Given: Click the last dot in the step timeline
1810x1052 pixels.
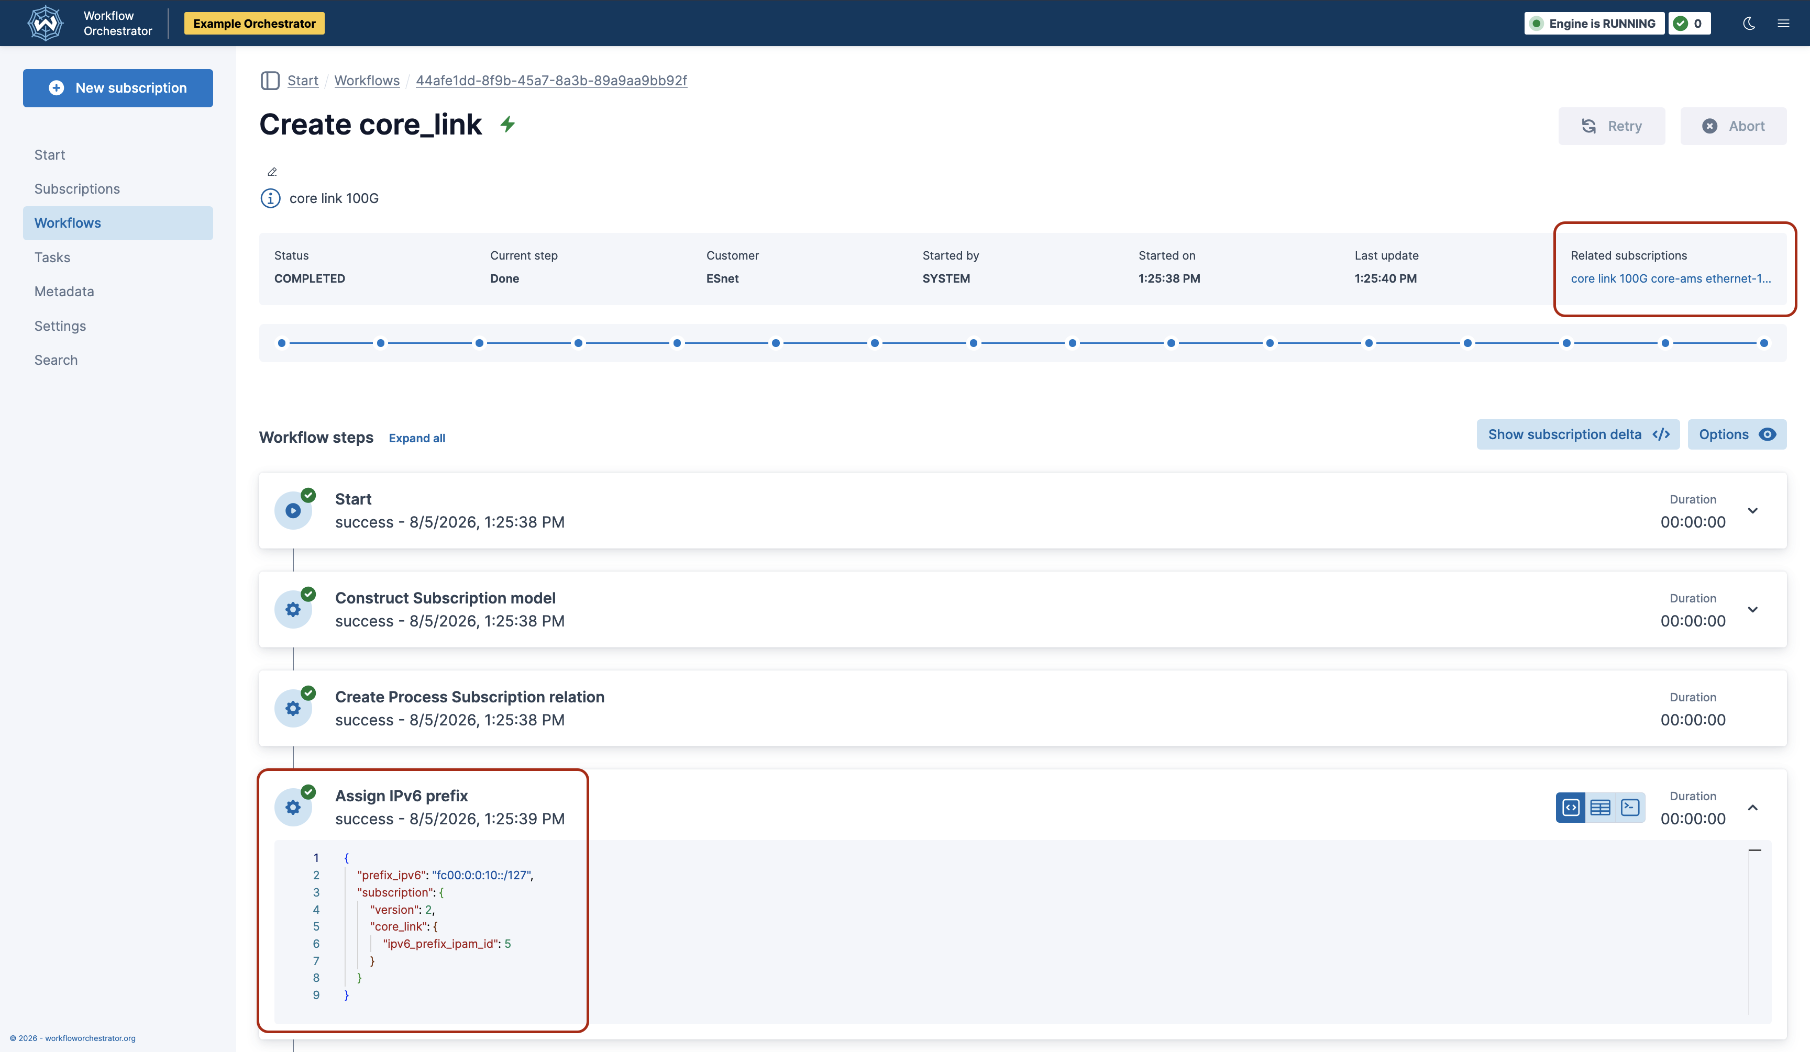Looking at the screenshot, I should 1763,343.
